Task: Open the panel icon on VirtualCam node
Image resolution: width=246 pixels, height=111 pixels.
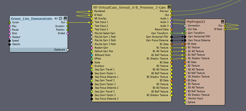Action: pos(169,7)
